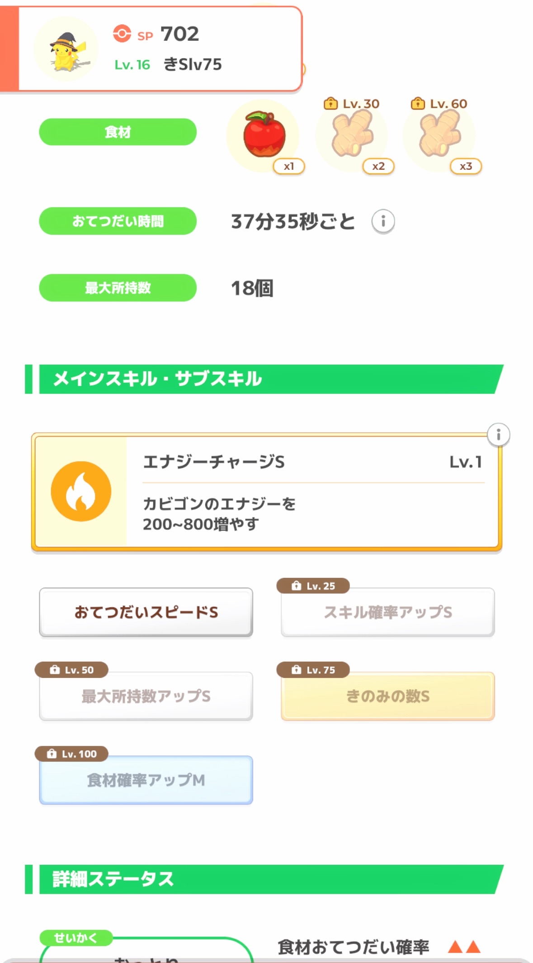The width and height of the screenshot is (533, 963).
Task: Tap the Lv. 30 locked ginger ingredient
Action: coord(352,135)
